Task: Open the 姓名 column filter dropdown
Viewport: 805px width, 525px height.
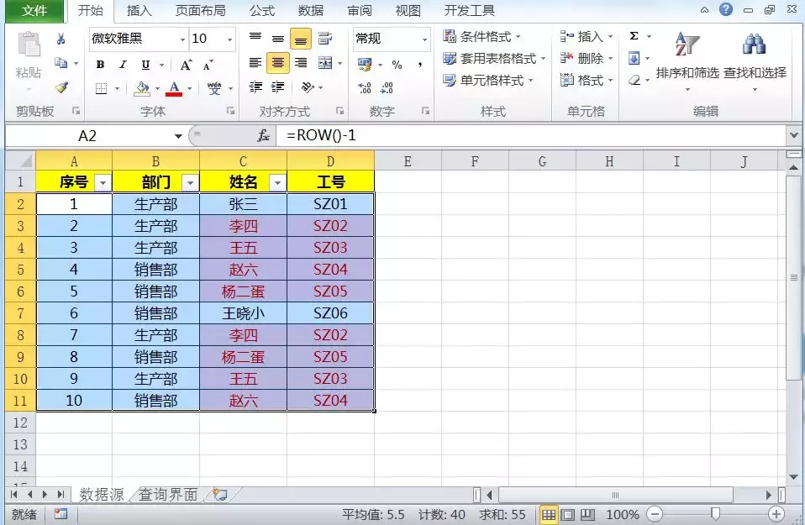Action: tap(278, 182)
